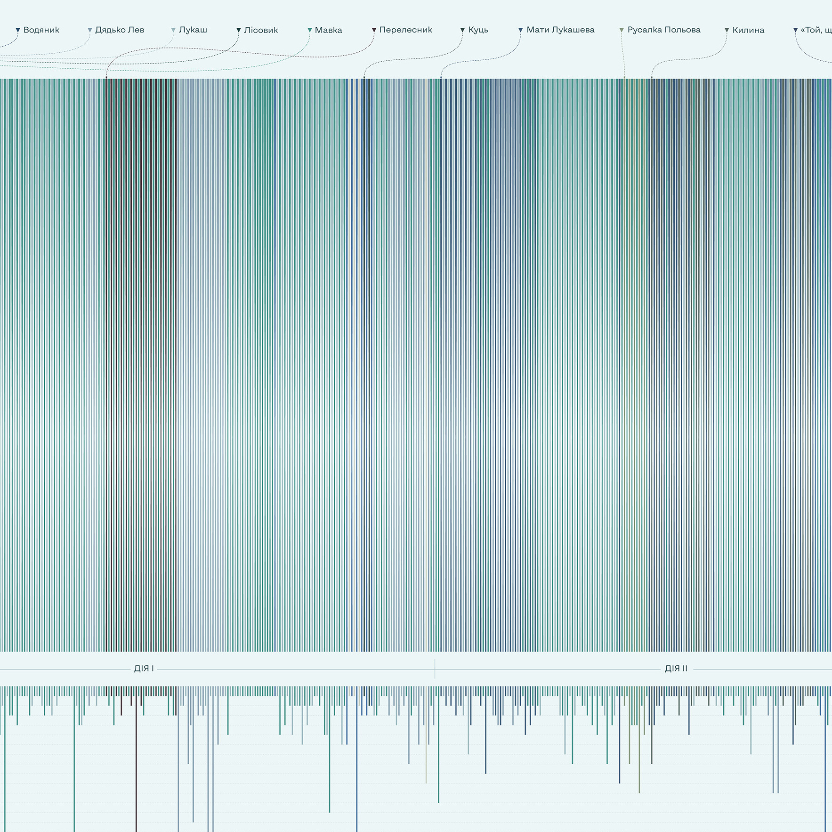Select the Мати Лукашева character label
832x832 pixels.
pyautogui.click(x=561, y=30)
